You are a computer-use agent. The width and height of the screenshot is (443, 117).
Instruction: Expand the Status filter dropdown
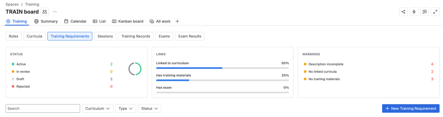tap(150, 108)
